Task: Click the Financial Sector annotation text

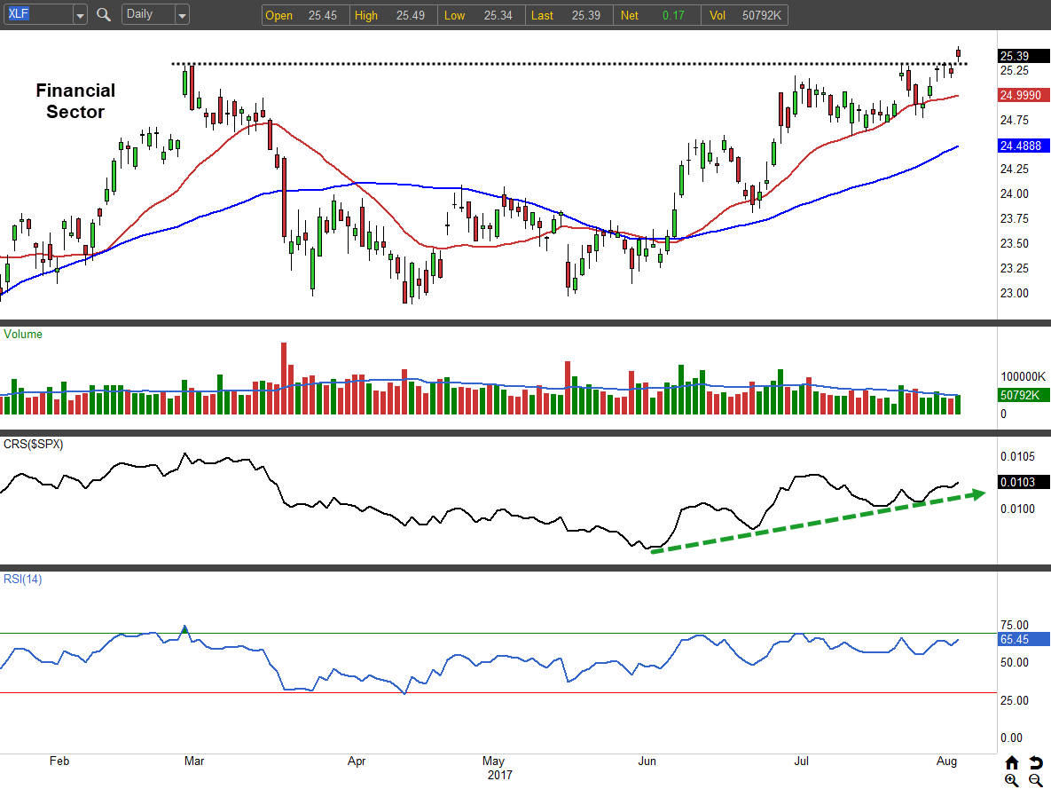Action: 75,101
